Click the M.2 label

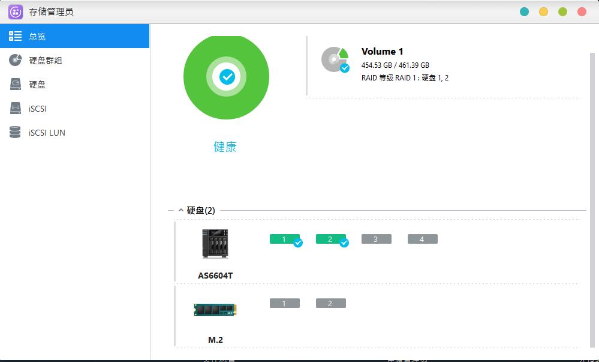(215, 340)
